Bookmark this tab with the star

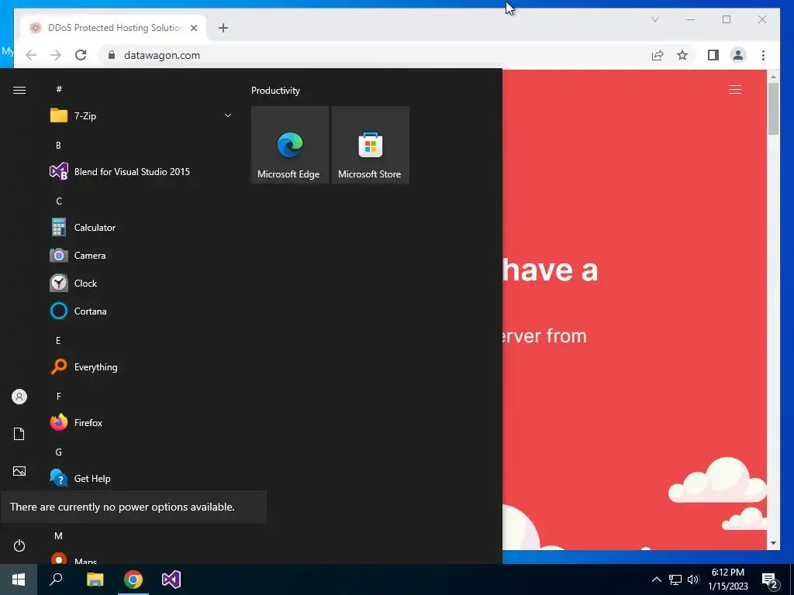(x=682, y=55)
